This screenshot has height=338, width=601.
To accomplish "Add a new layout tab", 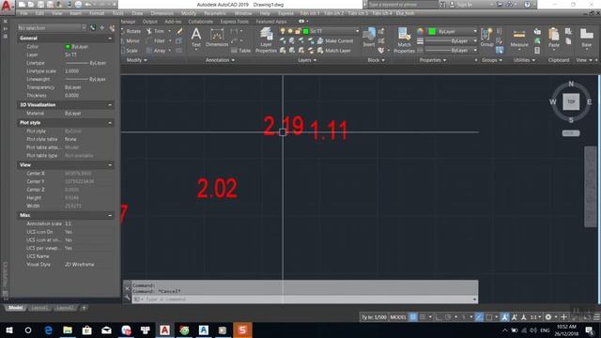I will tap(84, 308).
